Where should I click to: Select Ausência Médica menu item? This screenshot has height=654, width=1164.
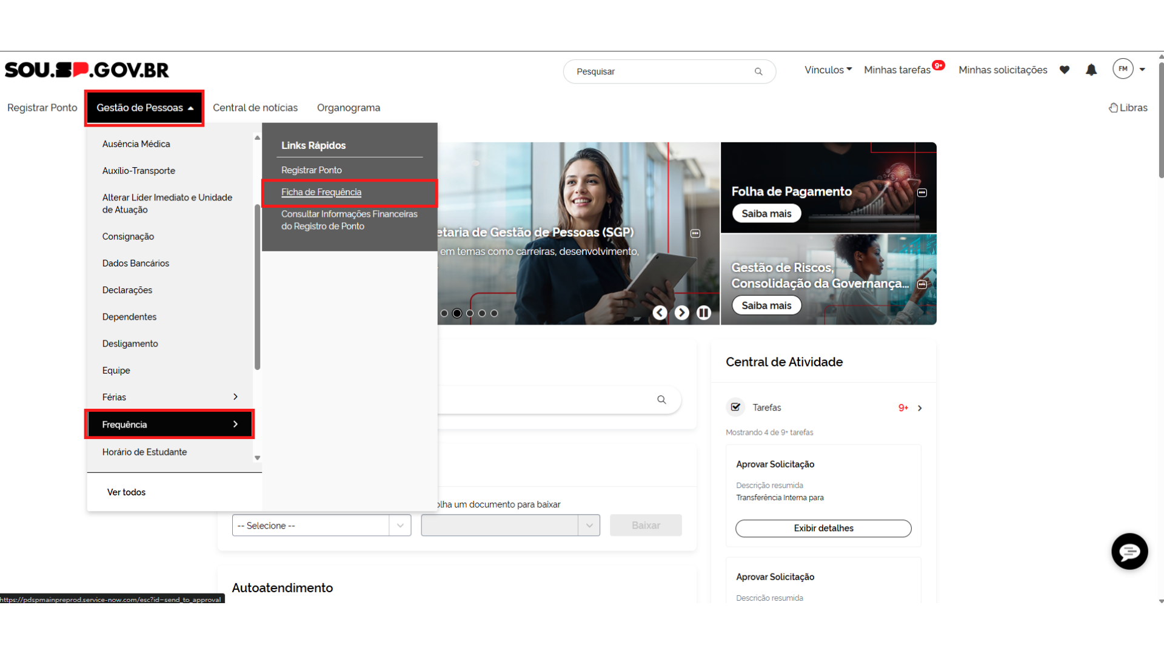pos(136,144)
